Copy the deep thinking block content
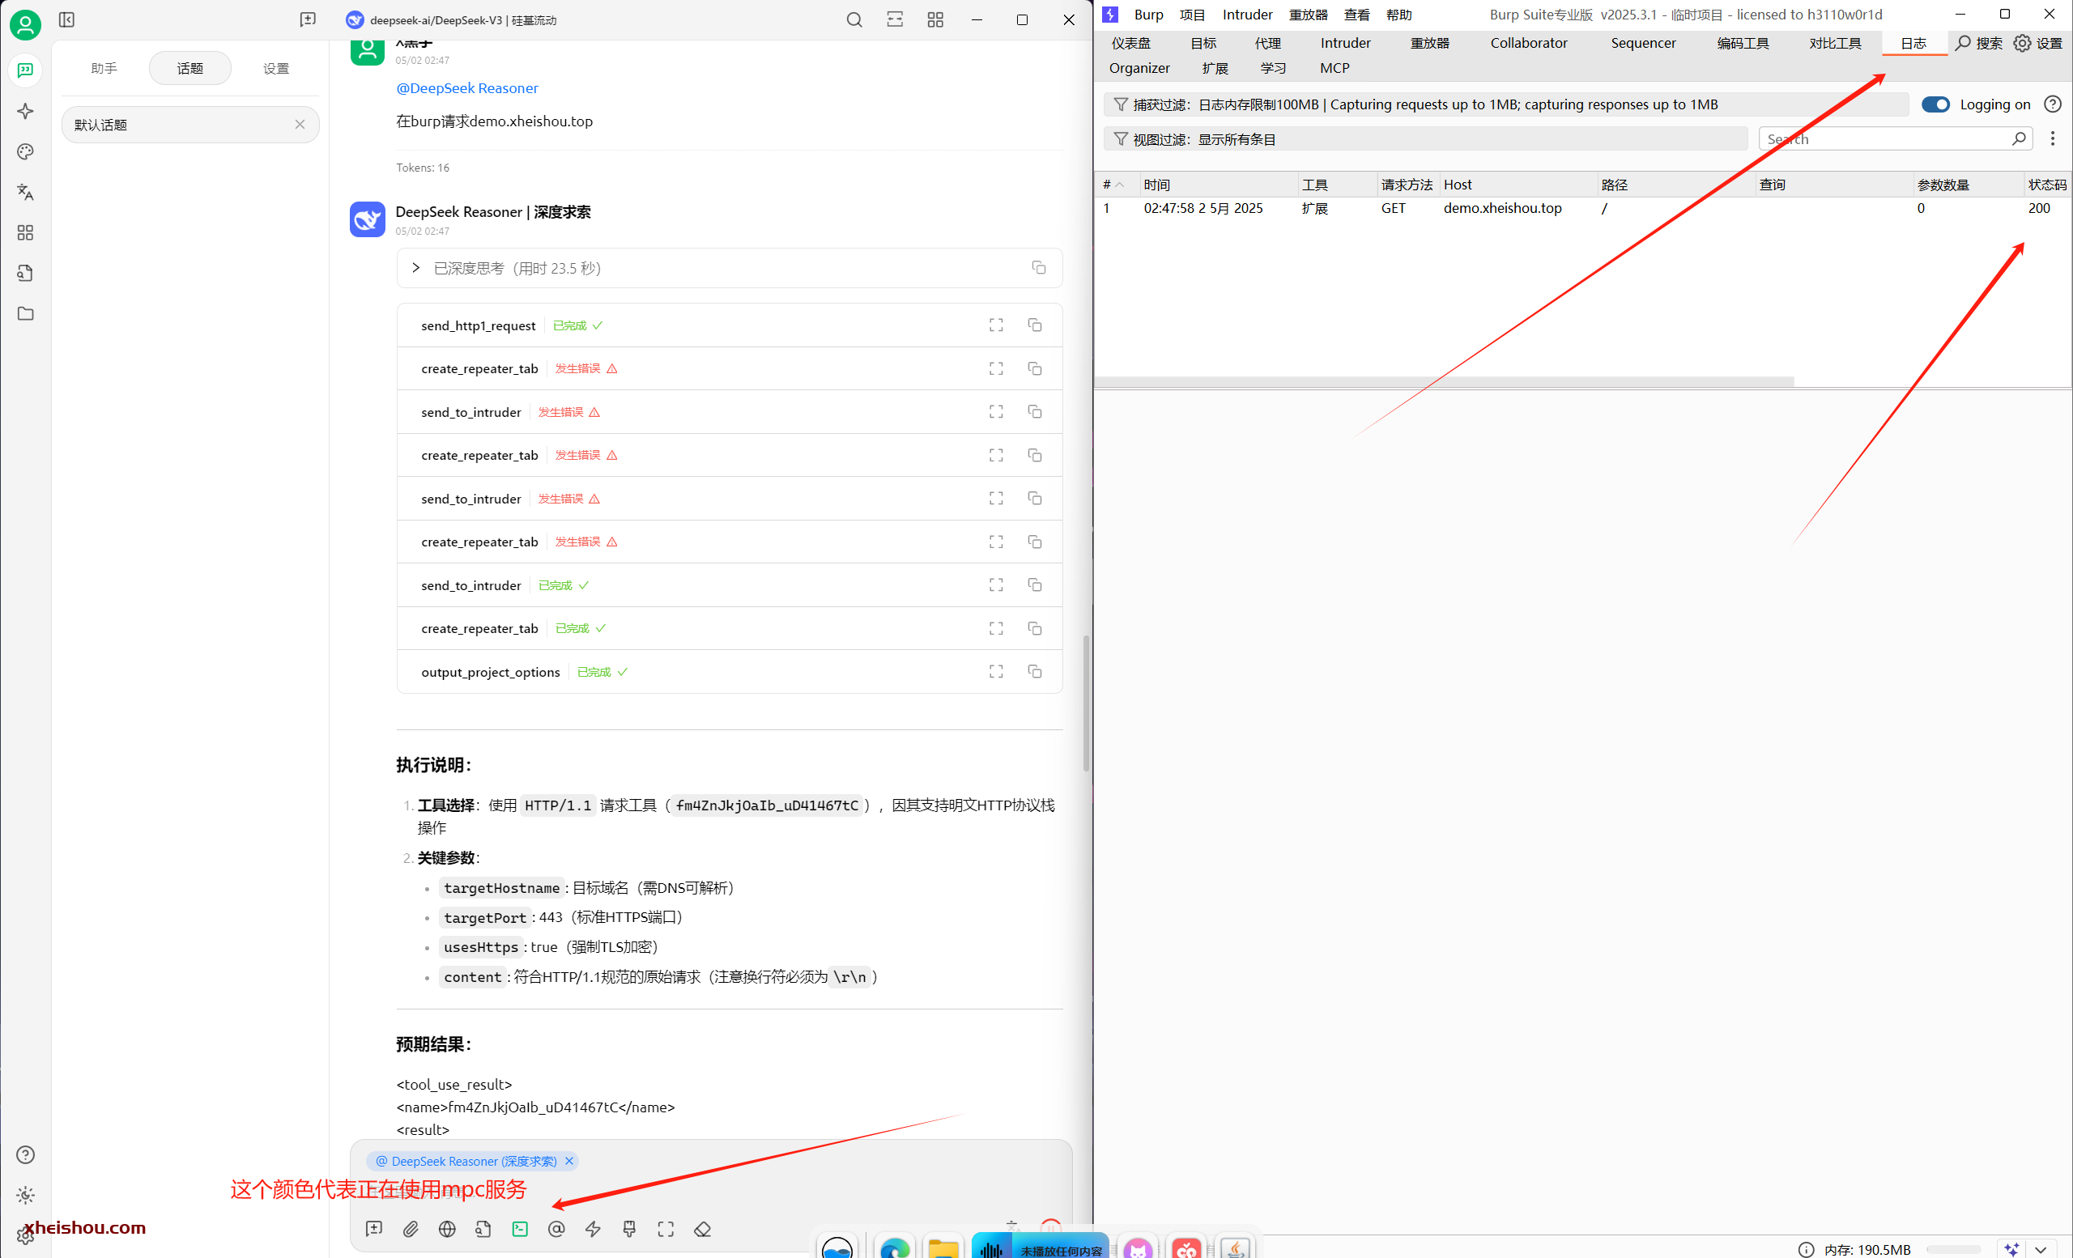Viewport: 2073px width, 1258px height. coord(1039,267)
